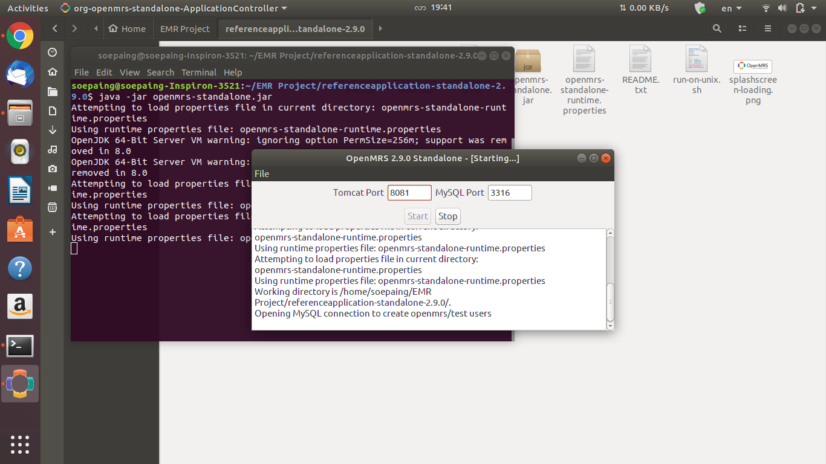Open Music in the Files sidebar
Image resolution: width=826 pixels, height=464 pixels.
point(53,149)
